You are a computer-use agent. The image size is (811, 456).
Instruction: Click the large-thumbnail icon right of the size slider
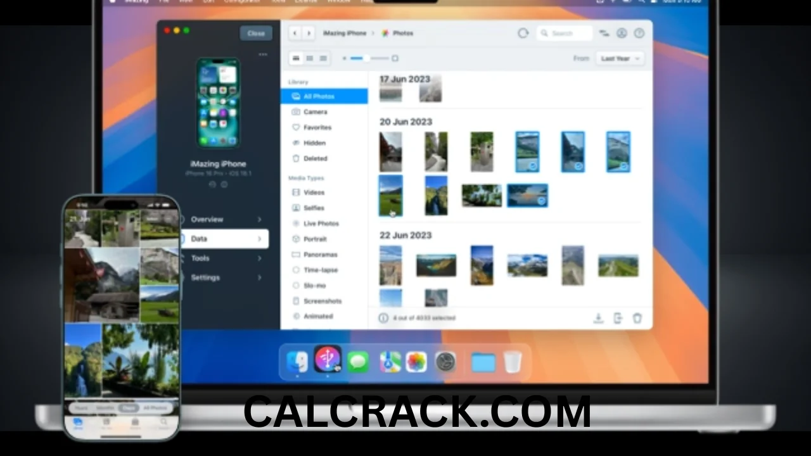395,58
